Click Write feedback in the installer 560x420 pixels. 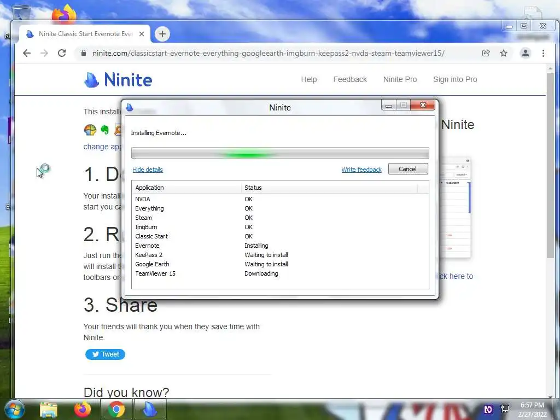361,170
